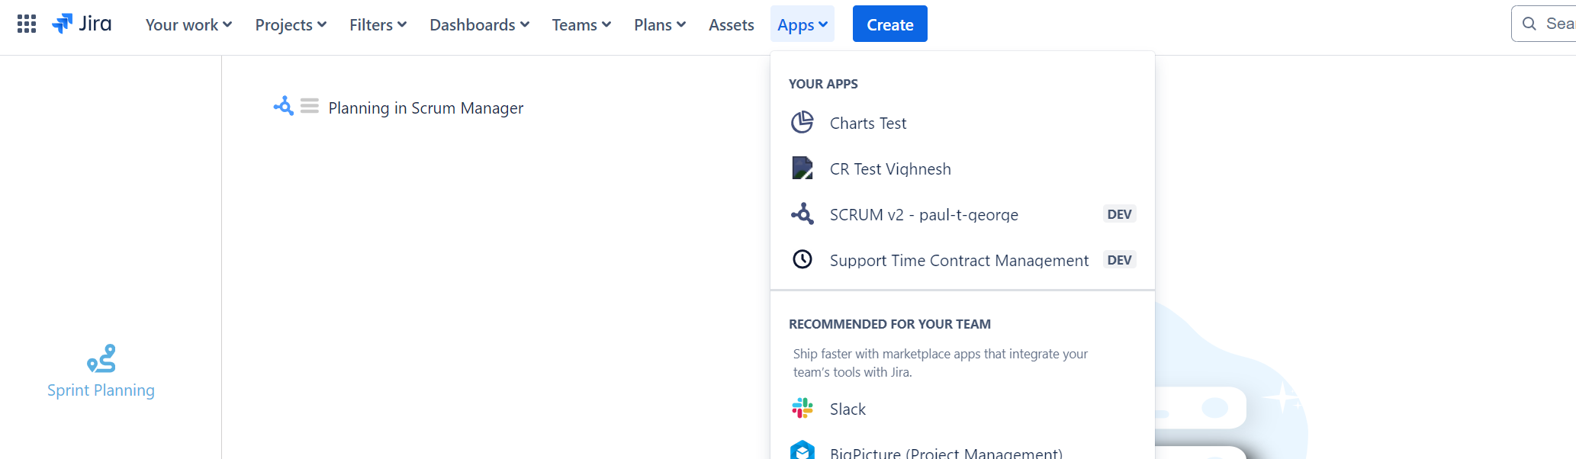The height and width of the screenshot is (459, 1576).
Task: Click the Support Time clock icon
Action: pos(802,260)
